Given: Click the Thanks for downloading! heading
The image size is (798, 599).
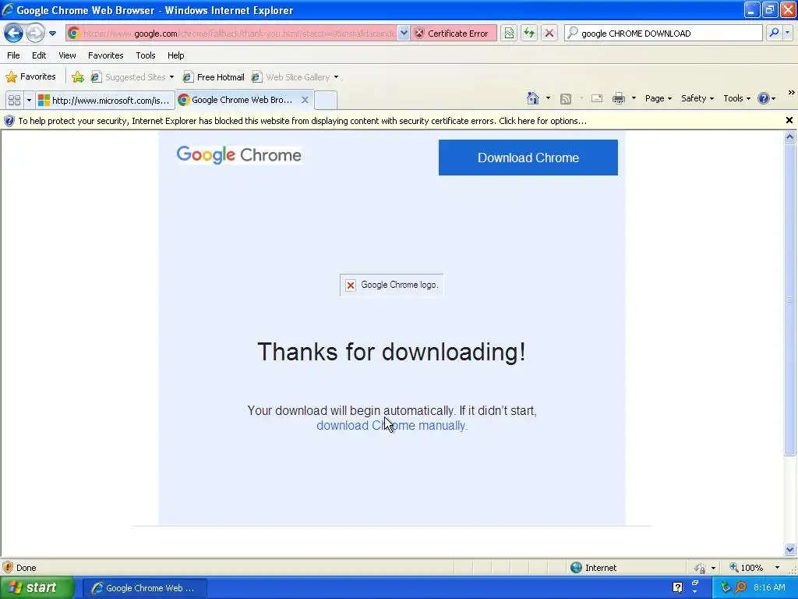Looking at the screenshot, I should click(x=392, y=352).
